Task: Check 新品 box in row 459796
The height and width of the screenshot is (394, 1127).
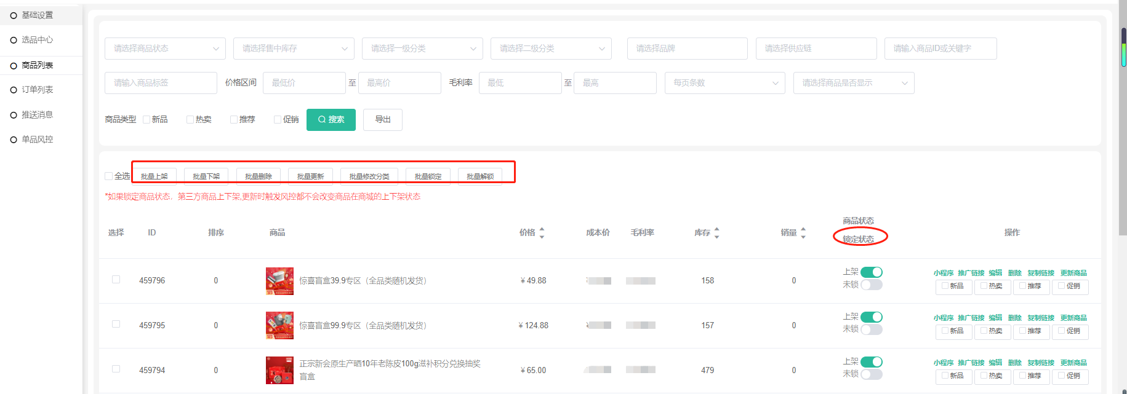Action: [x=945, y=285]
